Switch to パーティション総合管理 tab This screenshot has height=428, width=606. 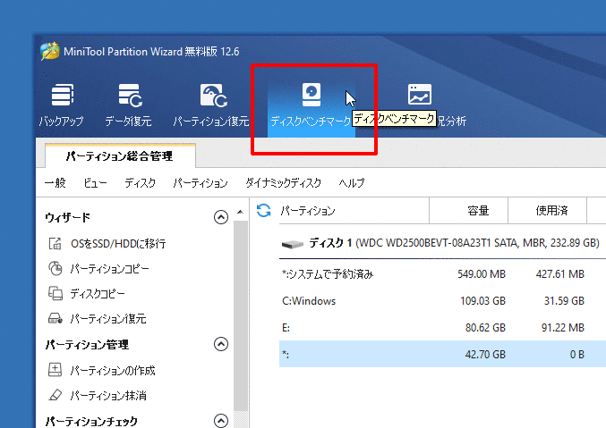119,155
